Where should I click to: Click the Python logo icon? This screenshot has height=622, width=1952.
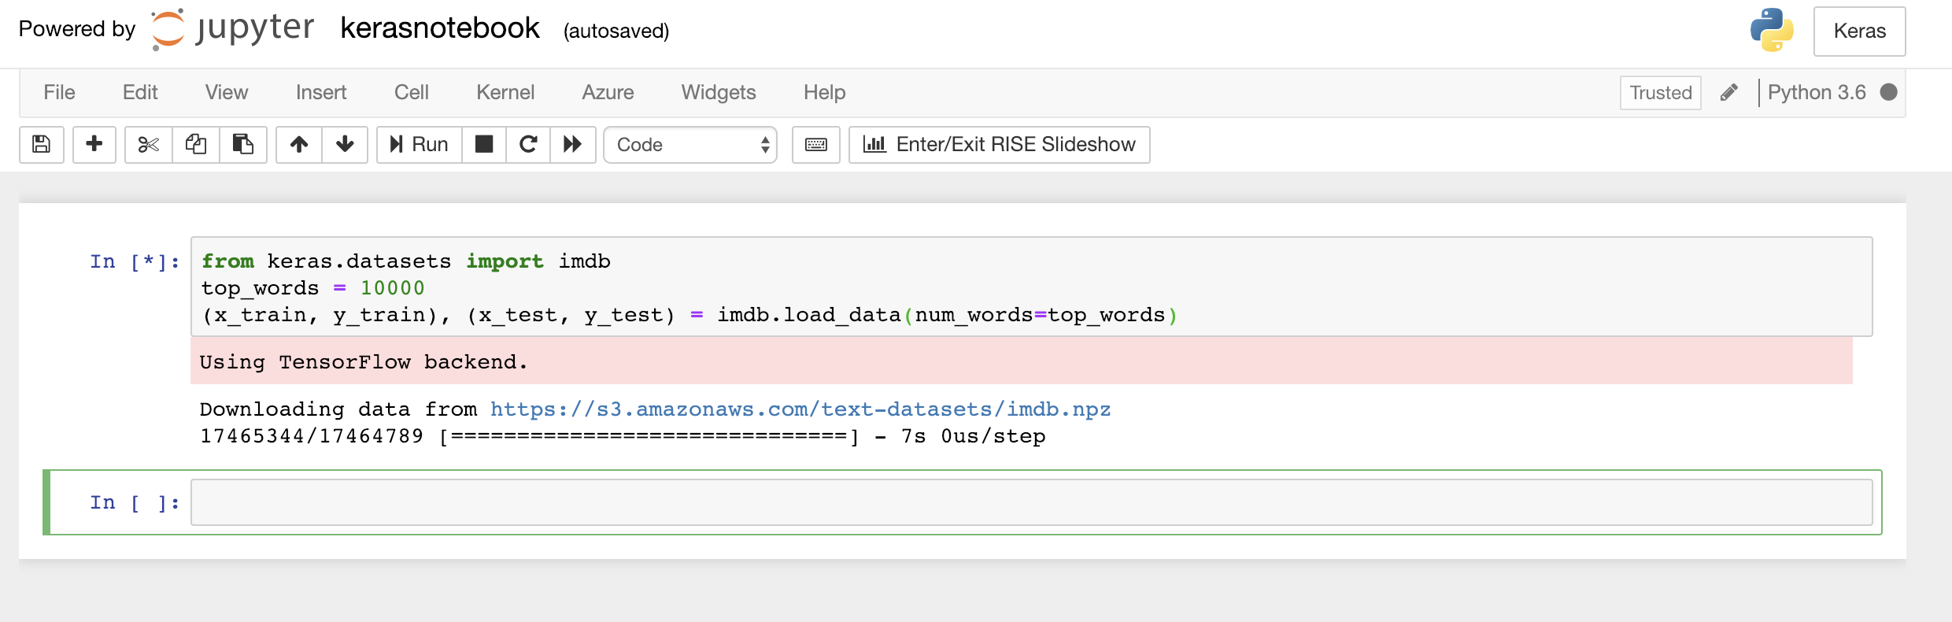tap(1772, 30)
